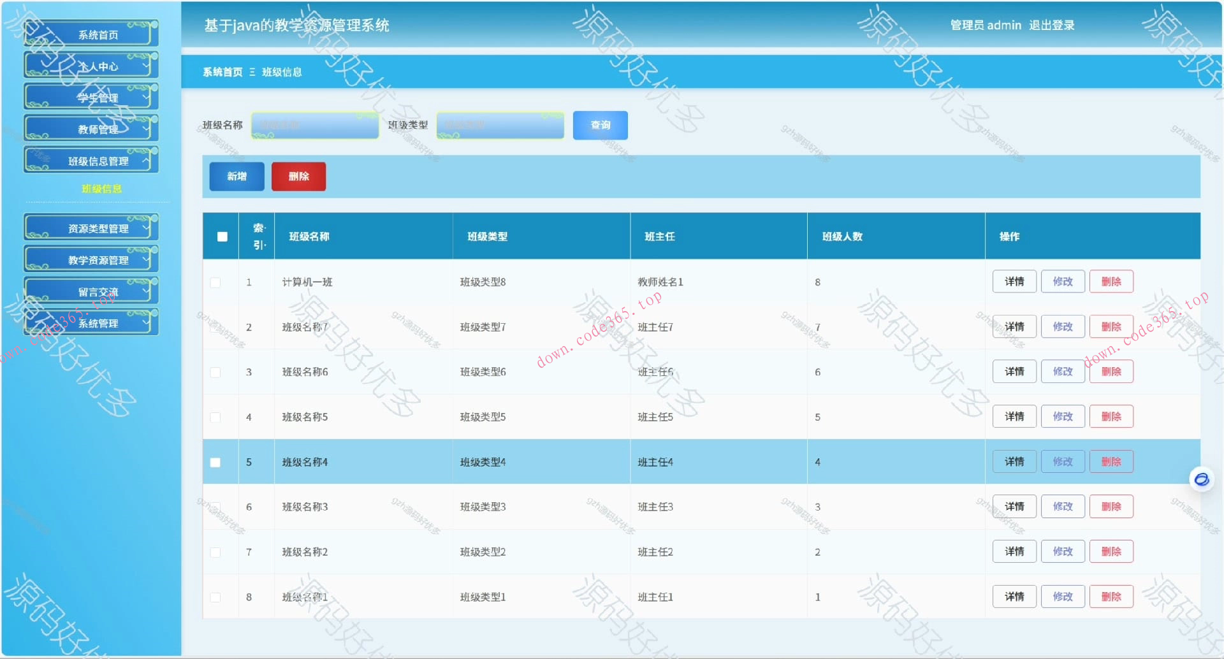Open 详情 for 班级名称6
The height and width of the screenshot is (659, 1224).
pyautogui.click(x=1014, y=372)
